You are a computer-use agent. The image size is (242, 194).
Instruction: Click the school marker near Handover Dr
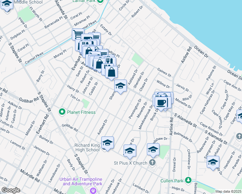point(213,162)
